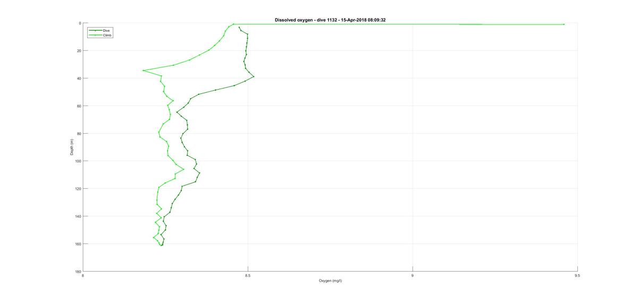Image resolution: width=638 pixels, height=305 pixels.
Task: Click the y-axis tick label 40
Action: coord(79,79)
